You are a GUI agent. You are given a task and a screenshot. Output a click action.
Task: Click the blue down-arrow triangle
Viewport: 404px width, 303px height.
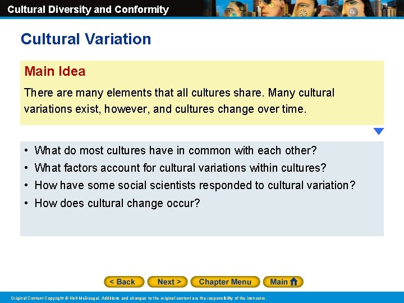click(x=378, y=131)
